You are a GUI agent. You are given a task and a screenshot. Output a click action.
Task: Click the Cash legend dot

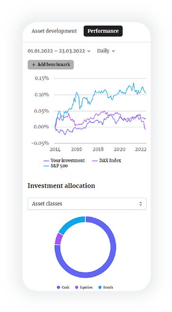tap(58, 287)
